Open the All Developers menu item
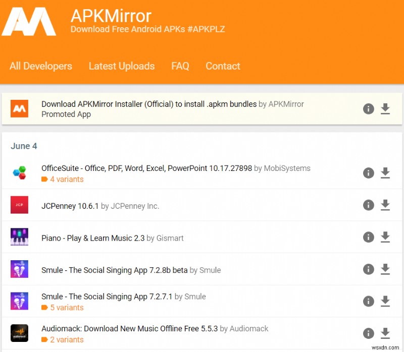This screenshot has width=404, height=352. click(41, 66)
